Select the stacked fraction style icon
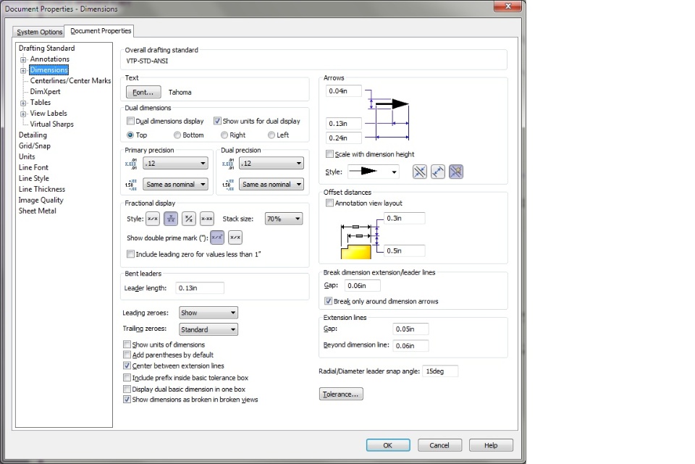695x464 pixels. coord(171,219)
